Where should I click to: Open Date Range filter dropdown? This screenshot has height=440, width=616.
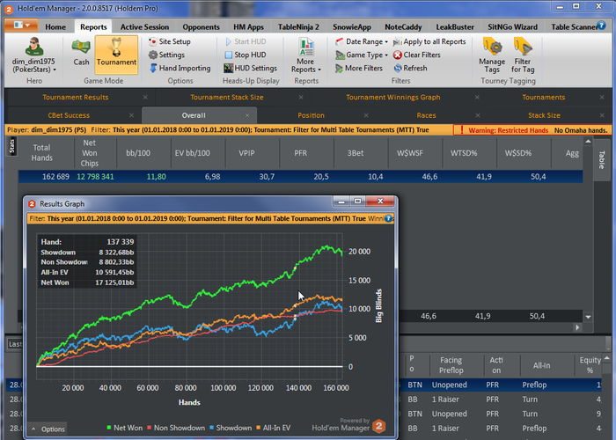362,41
